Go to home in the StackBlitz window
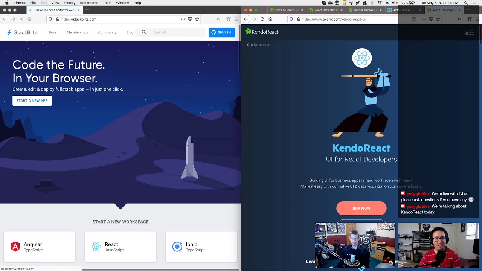 coord(29,19)
